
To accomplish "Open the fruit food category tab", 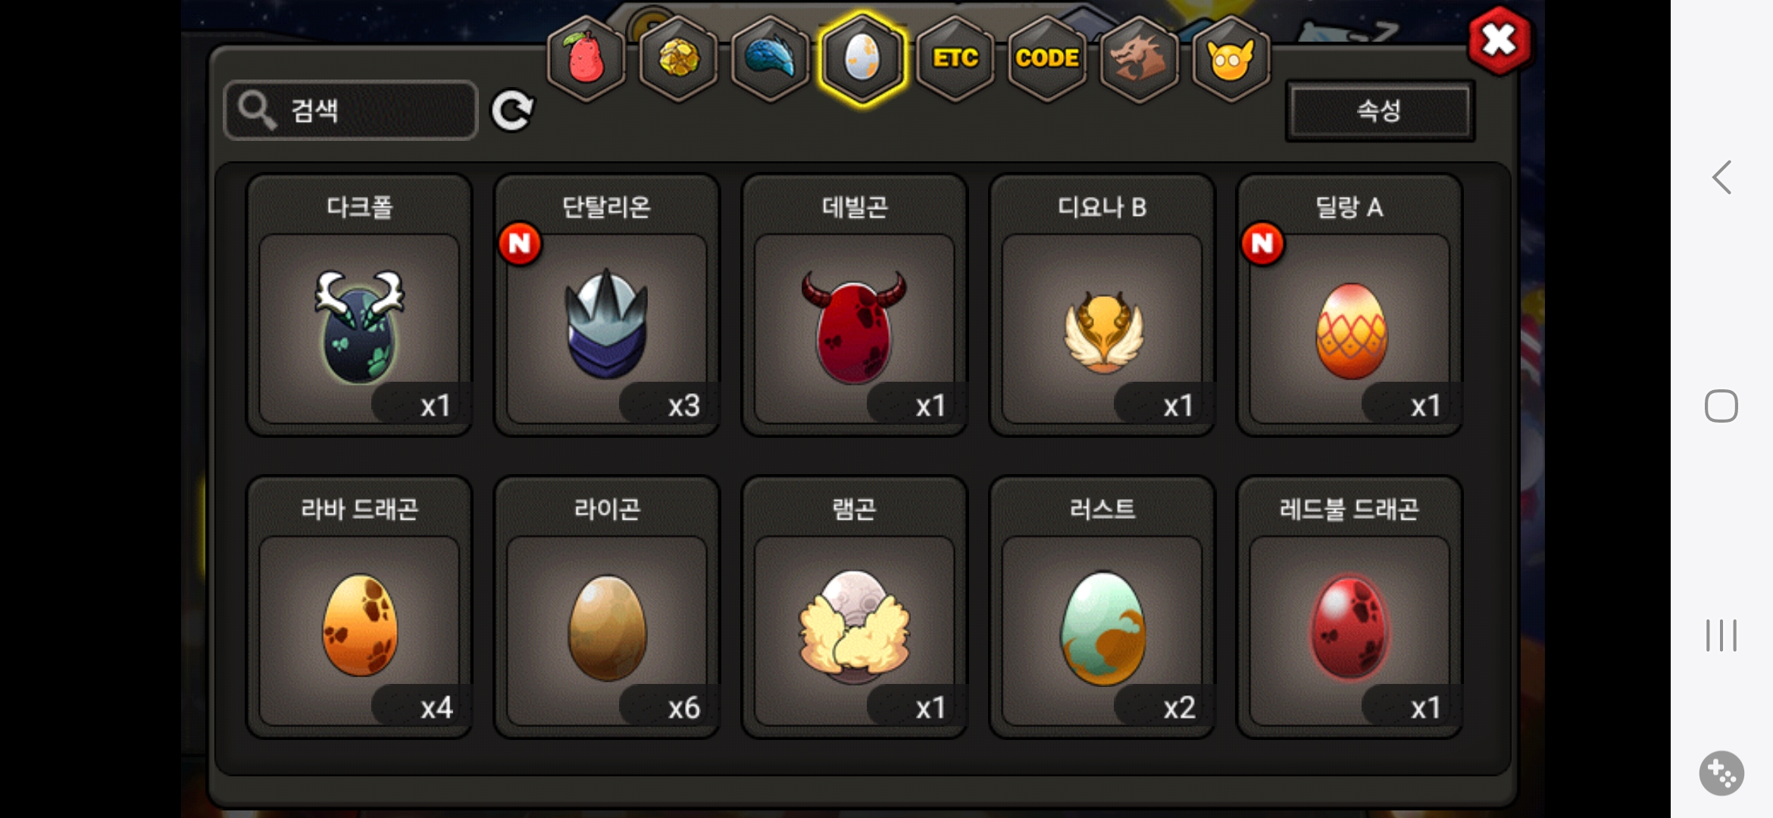I will point(586,58).
